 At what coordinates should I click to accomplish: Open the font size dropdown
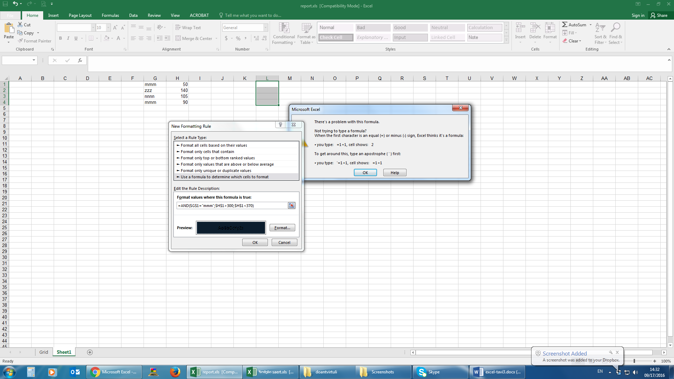(108, 27)
